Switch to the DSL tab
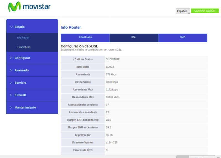The image size is (221, 158). coord(134,37)
